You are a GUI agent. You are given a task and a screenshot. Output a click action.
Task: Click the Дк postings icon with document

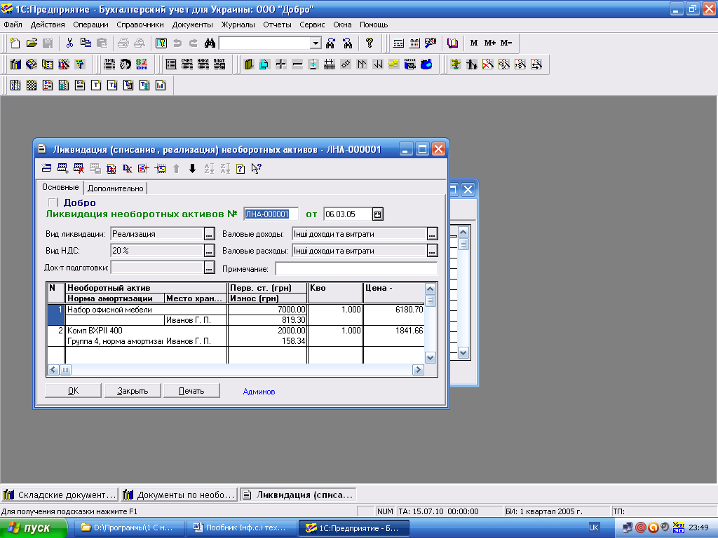111,168
